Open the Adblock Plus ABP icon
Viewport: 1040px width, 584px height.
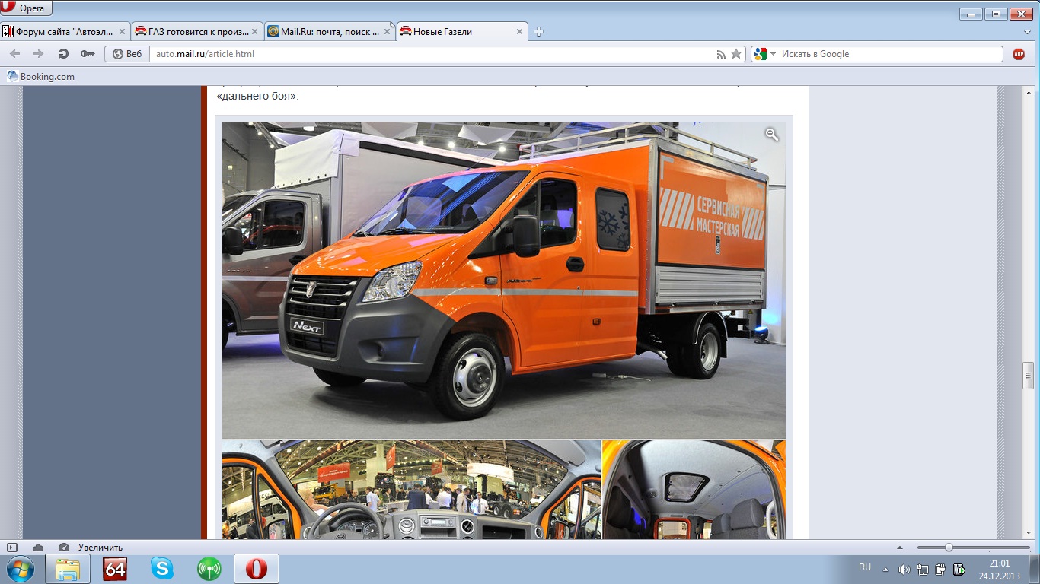1019,54
